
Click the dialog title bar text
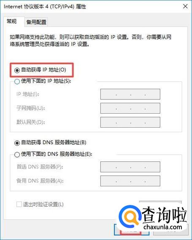click(45, 7)
